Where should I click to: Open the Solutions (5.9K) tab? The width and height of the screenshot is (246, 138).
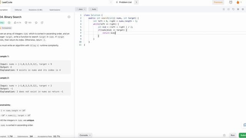(35, 10)
